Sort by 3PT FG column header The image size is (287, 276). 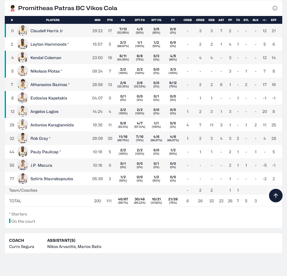tap(156, 20)
